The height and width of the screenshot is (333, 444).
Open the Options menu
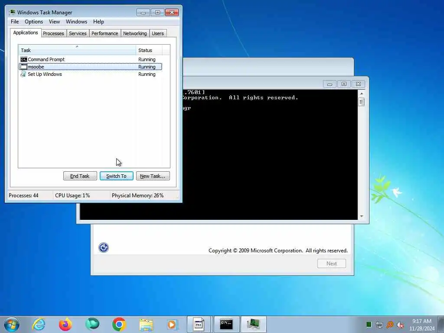(34, 22)
